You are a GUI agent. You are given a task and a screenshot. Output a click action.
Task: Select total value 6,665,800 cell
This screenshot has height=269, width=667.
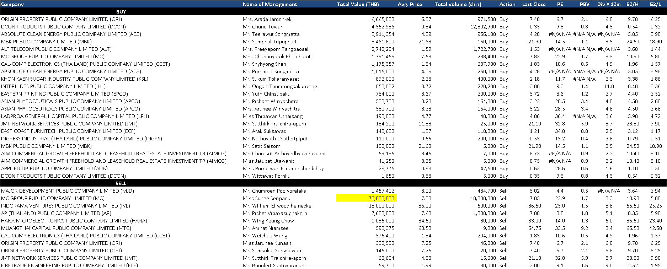(x=383, y=19)
